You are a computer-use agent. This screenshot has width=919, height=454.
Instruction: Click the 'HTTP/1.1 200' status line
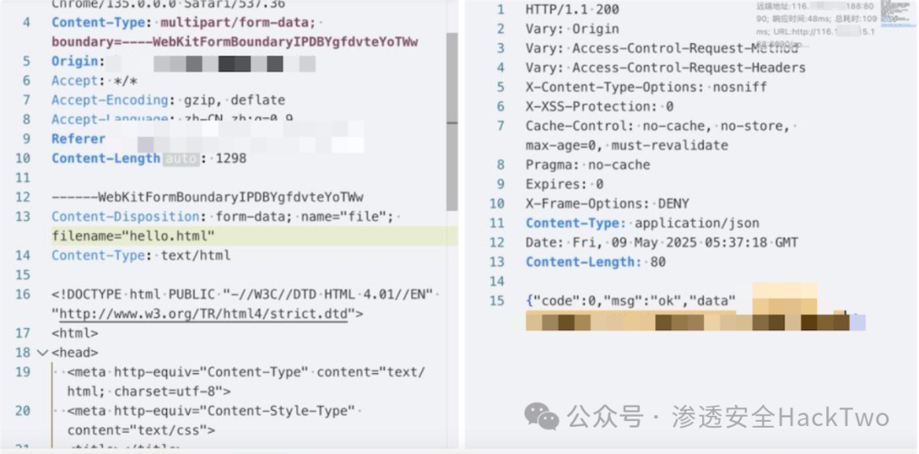(572, 9)
